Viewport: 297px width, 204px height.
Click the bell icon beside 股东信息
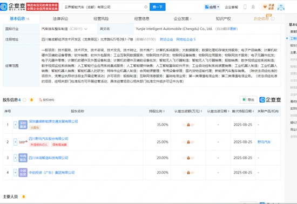32,100
